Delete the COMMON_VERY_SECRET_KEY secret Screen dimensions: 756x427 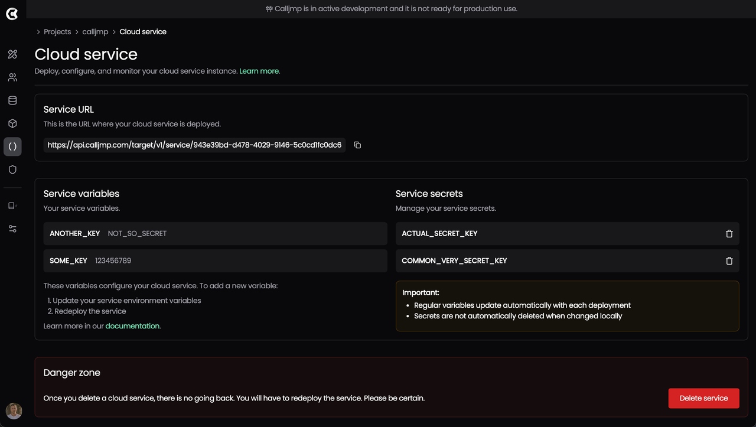(x=729, y=260)
